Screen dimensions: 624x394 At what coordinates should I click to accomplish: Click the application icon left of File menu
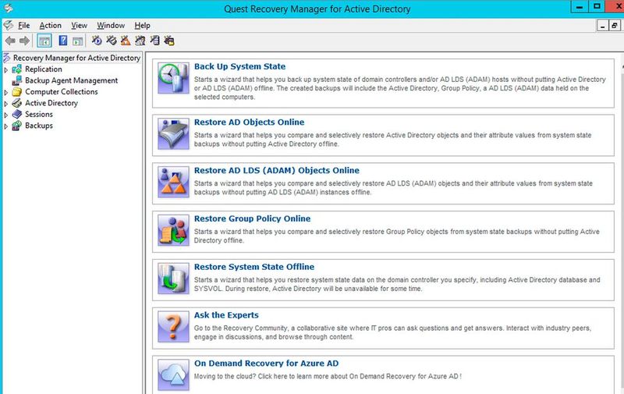tap(8, 26)
